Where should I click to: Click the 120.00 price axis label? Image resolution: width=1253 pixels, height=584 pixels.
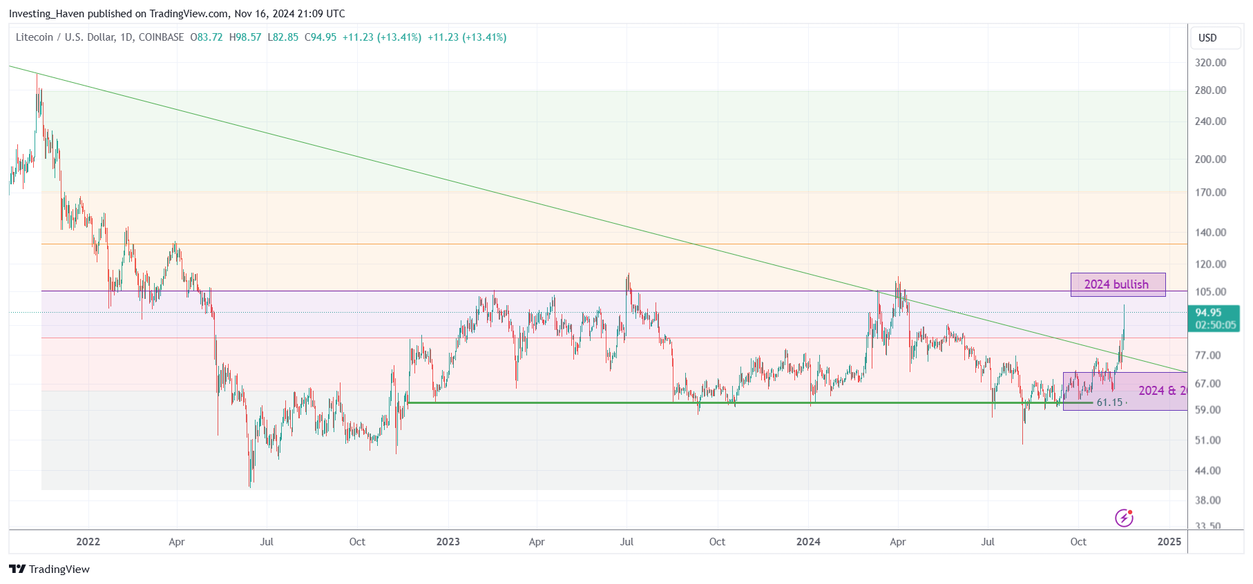click(x=1210, y=264)
